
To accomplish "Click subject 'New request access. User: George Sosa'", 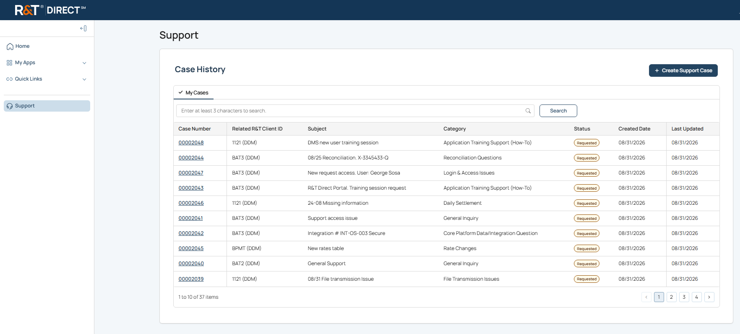I will click(x=354, y=173).
